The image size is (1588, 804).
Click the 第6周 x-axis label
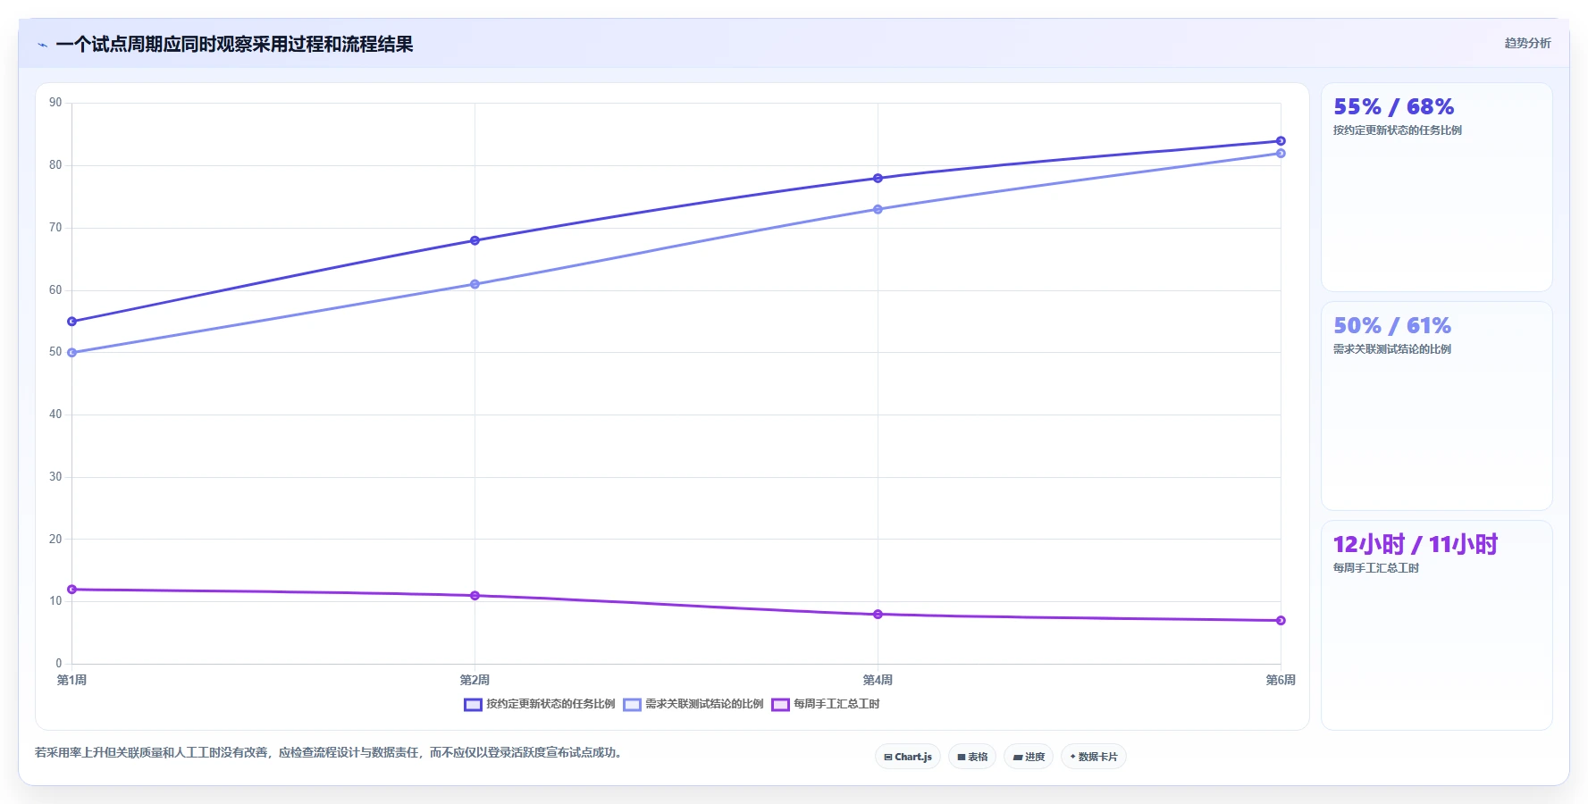[1281, 681]
